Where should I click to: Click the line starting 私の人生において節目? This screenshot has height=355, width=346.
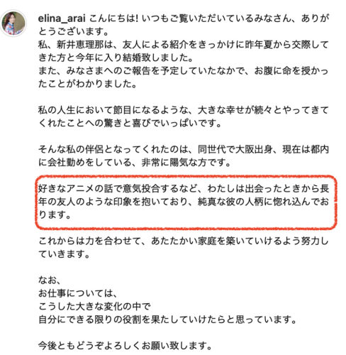pos(184,110)
